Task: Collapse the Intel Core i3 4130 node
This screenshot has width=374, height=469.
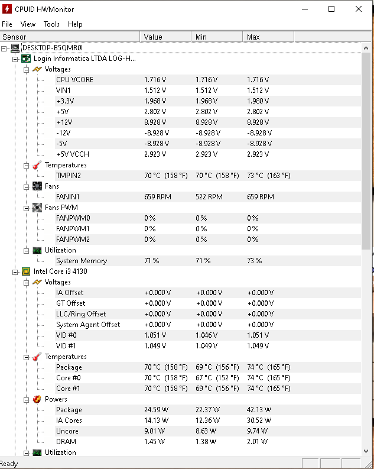Action: click(x=15, y=272)
